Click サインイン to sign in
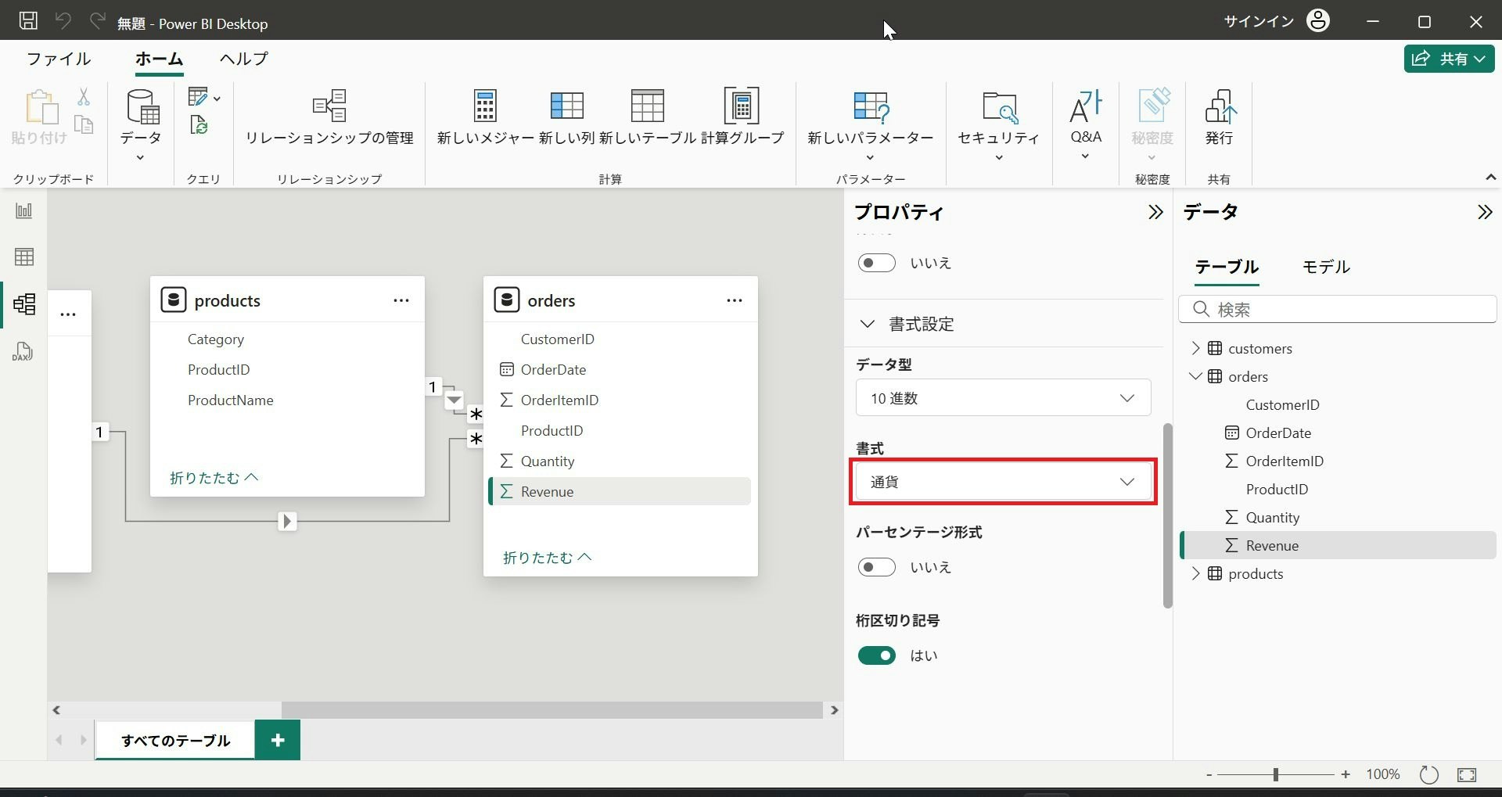Screen dimensions: 1502x797 (x=1259, y=21)
